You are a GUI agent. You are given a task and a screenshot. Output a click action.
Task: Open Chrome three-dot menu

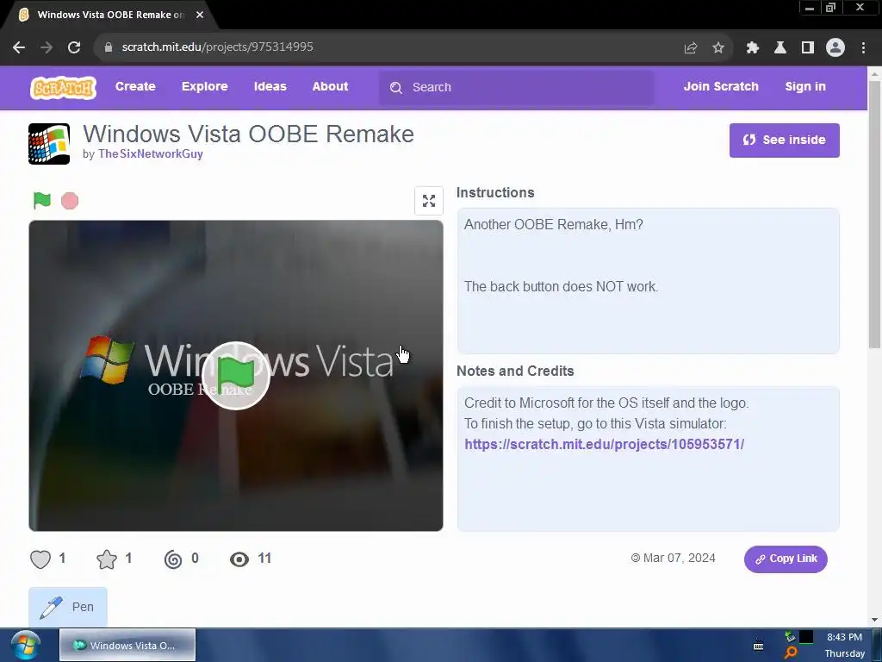click(x=863, y=48)
